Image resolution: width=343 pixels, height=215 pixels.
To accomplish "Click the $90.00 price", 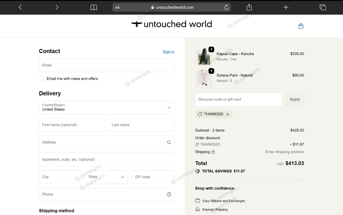I will coord(298,75).
